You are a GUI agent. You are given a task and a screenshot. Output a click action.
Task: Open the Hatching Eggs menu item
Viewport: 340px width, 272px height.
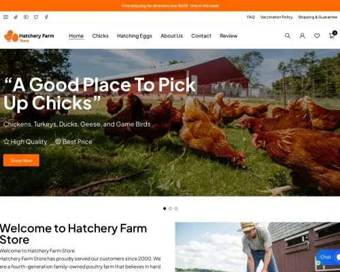tap(135, 36)
